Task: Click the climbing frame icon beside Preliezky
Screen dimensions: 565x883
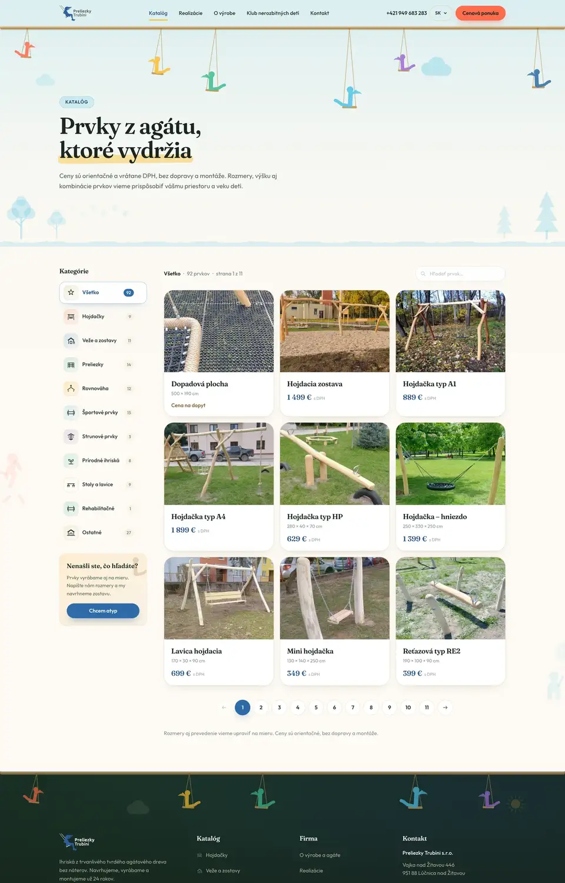Action: [71, 365]
